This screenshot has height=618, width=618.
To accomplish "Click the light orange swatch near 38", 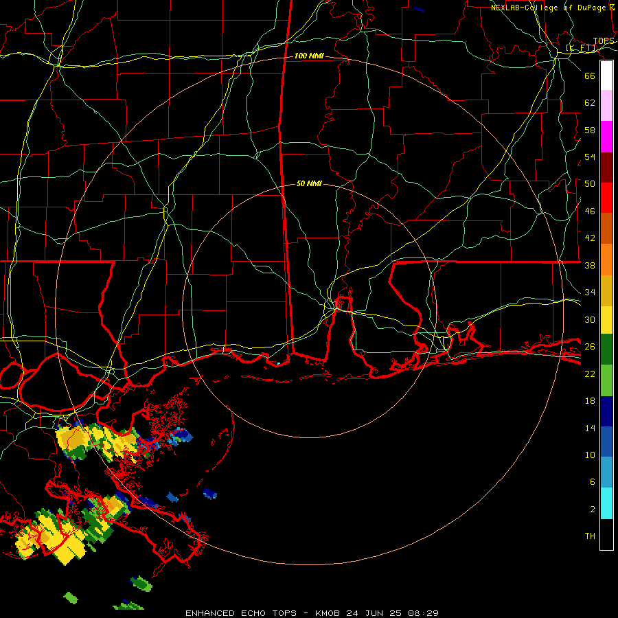I will point(606,260).
